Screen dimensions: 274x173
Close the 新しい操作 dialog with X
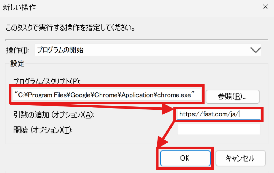(265, 7)
